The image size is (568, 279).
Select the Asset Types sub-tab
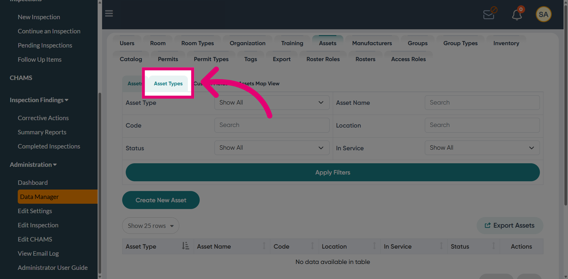168,84
